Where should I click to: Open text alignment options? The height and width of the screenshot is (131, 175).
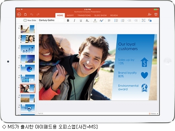[x=109, y=20]
